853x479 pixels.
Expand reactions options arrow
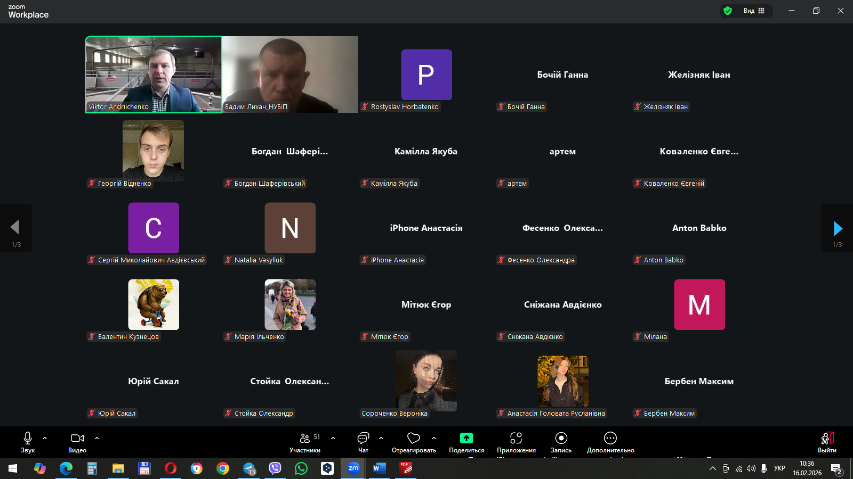[x=434, y=438]
